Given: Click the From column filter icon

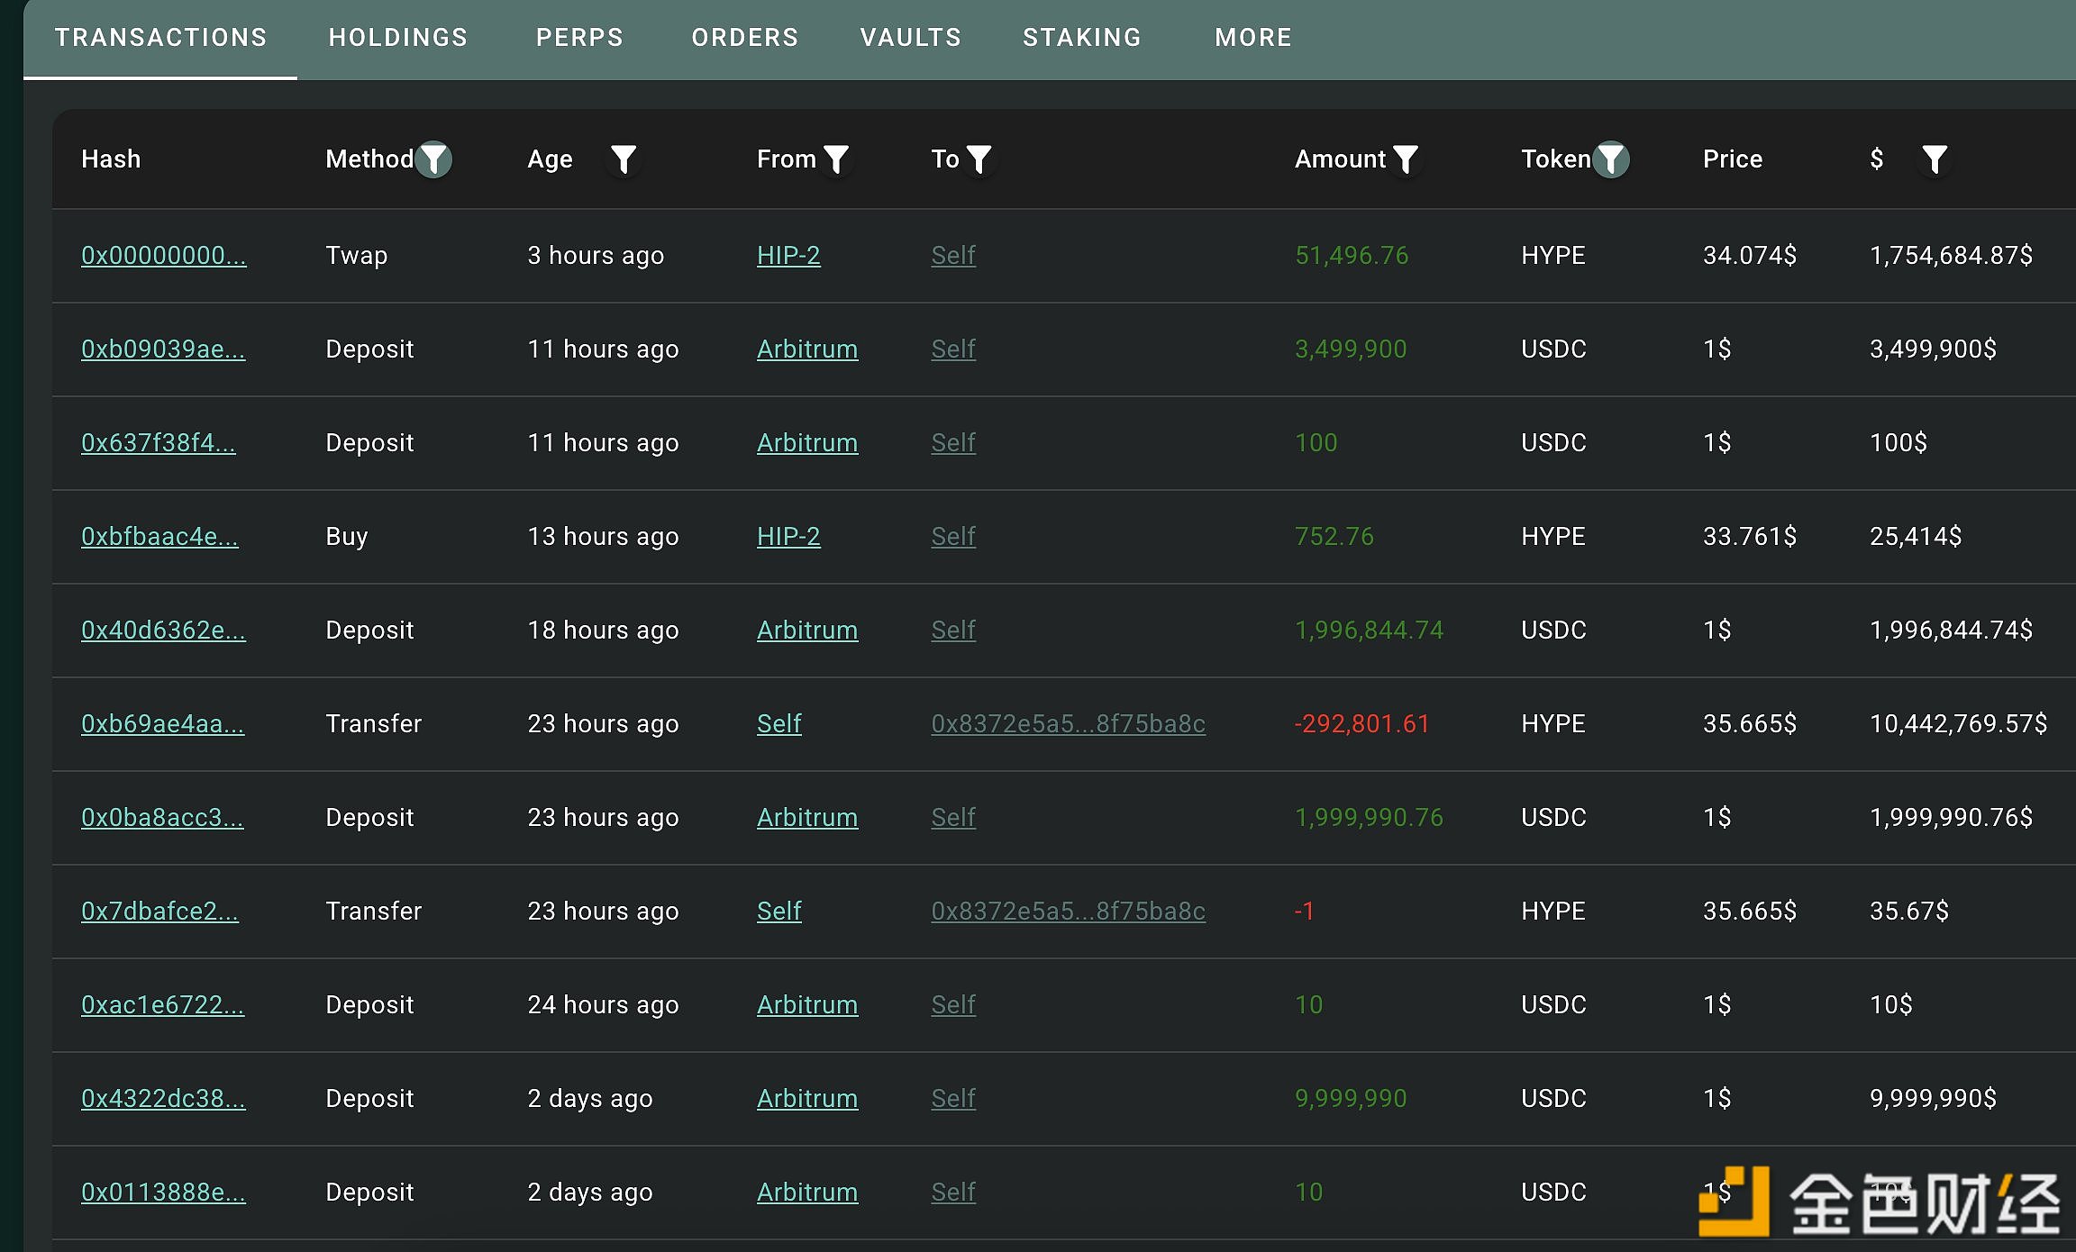Looking at the screenshot, I should [x=836, y=159].
